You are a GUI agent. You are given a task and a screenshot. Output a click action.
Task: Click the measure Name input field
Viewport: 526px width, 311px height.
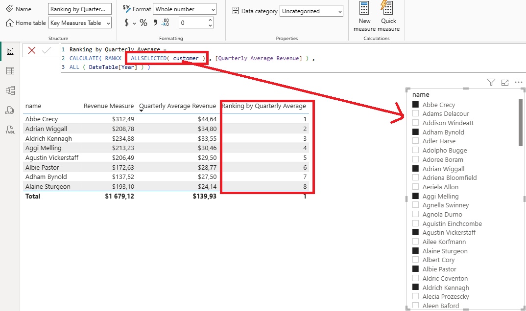point(80,9)
